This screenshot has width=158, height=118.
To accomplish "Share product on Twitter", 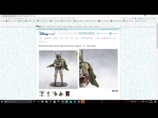I will click(115, 91).
